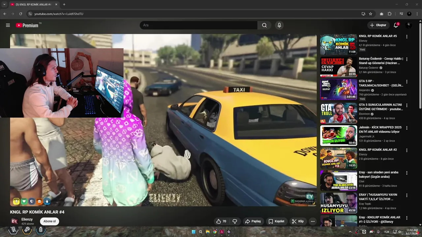Open the Chrome profile avatar

click(409, 14)
